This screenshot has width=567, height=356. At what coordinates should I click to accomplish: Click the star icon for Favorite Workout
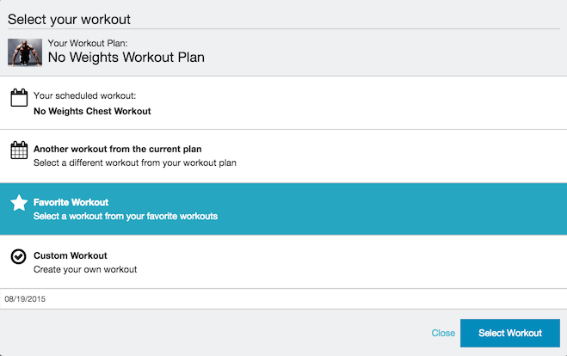19,204
